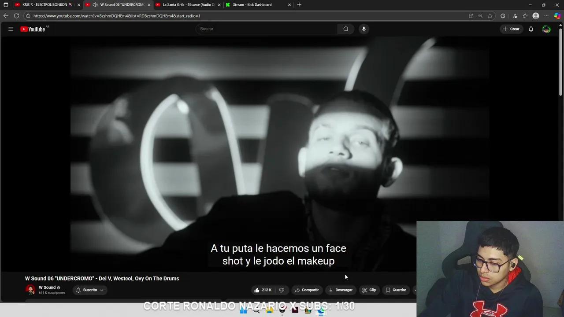Open the Windows Start button in taskbar
This screenshot has width=564, height=317.
[243, 310]
